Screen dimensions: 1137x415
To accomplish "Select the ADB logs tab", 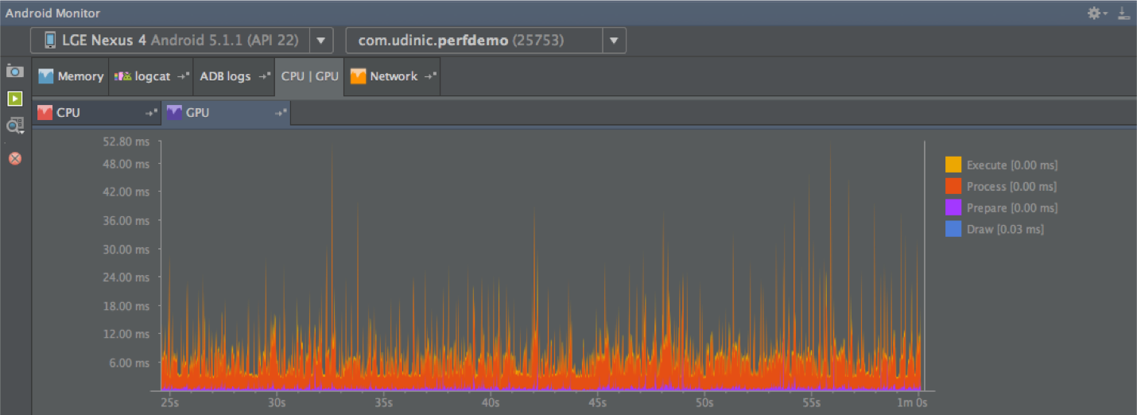I will [225, 76].
